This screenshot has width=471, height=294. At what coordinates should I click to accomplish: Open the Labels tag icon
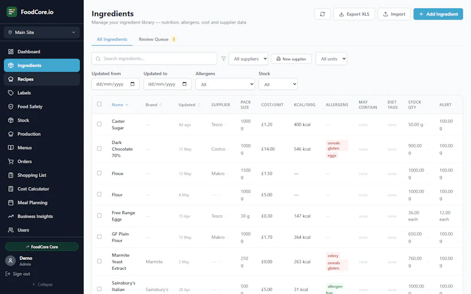[x=11, y=93]
